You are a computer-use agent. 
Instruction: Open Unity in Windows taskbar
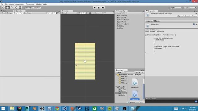(x=42, y=109)
